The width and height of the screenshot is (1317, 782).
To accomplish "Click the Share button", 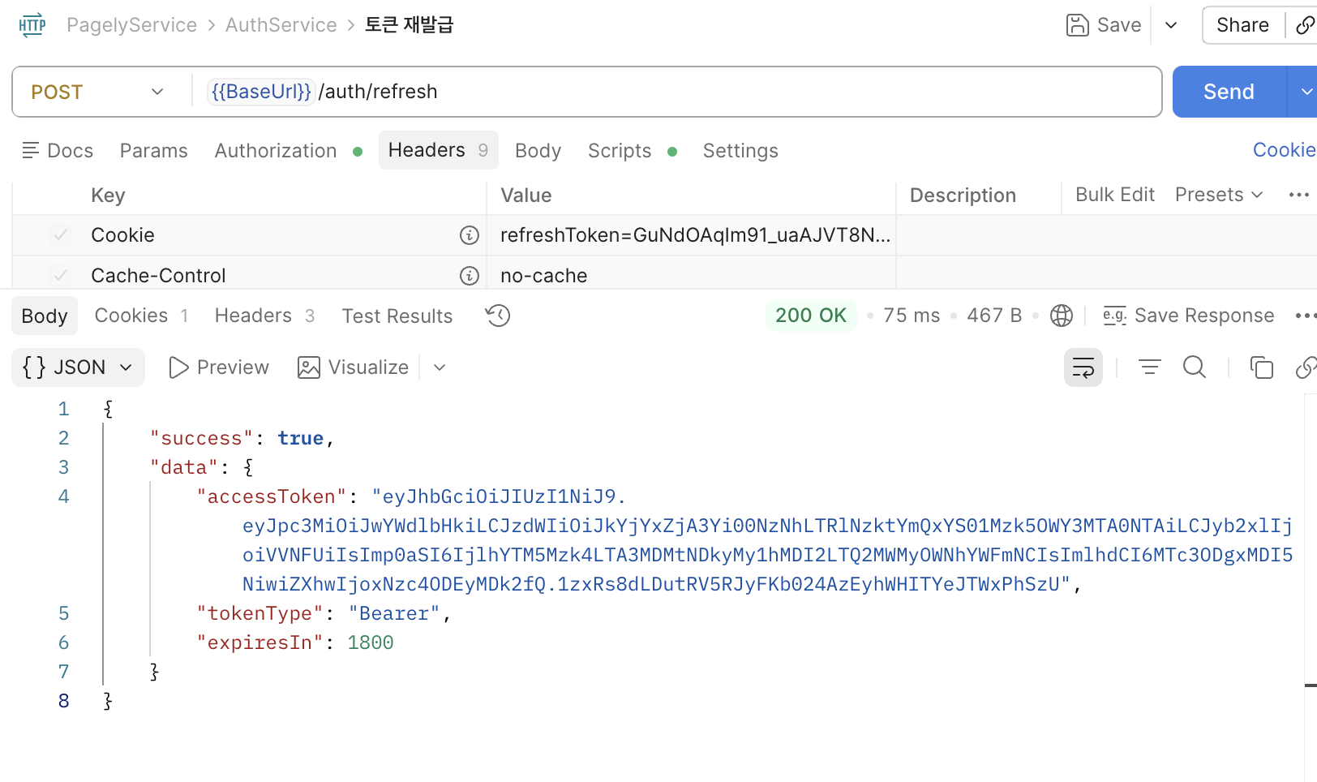I will tap(1242, 25).
